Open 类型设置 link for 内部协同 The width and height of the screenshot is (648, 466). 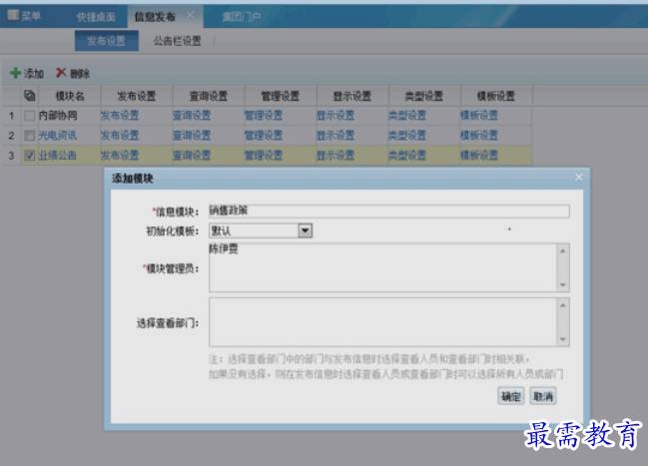[x=407, y=116]
